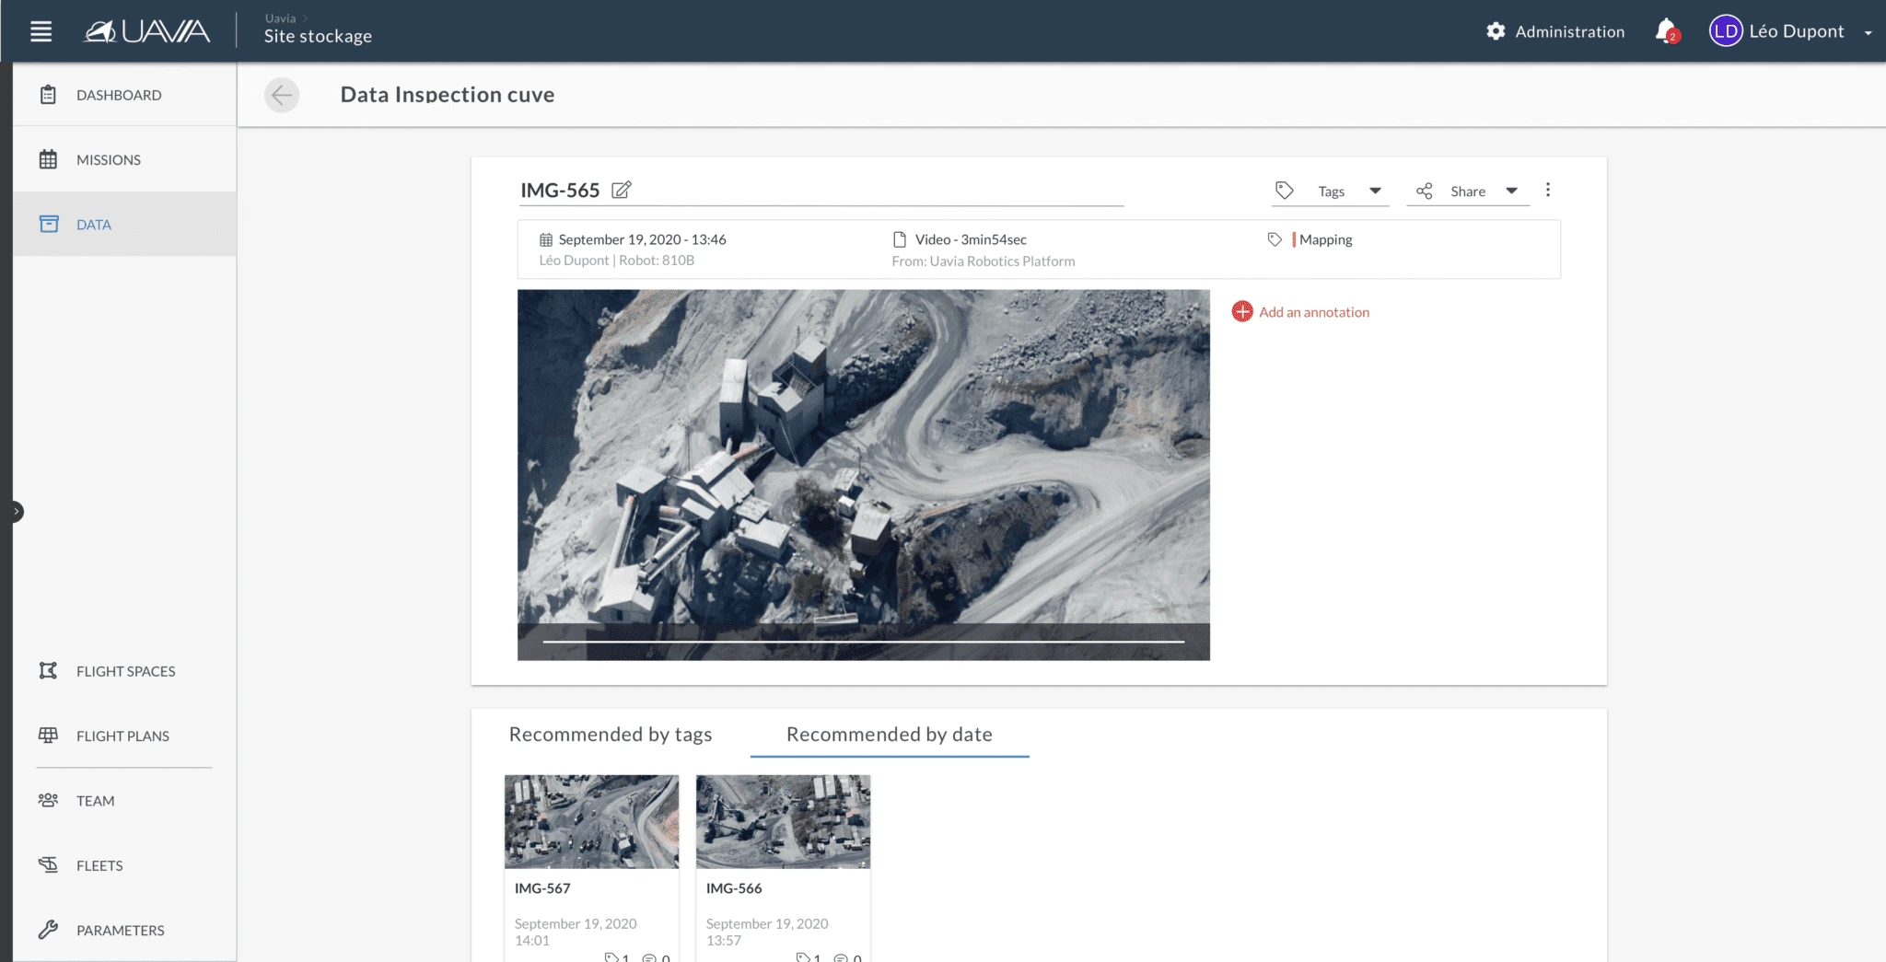Collapse the sidebar with the arrow handle
Screen dimensions: 1886x962
pyautogui.click(x=16, y=511)
